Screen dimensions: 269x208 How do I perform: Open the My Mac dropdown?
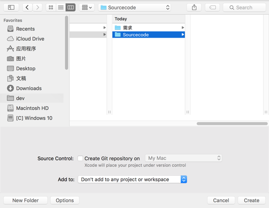coord(183,158)
